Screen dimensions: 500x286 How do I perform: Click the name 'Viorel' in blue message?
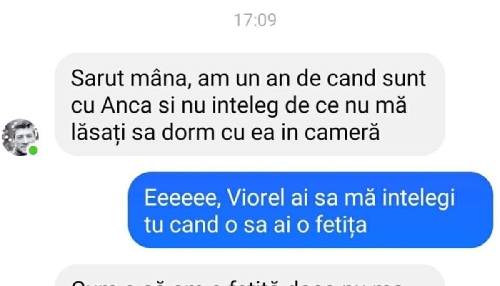(x=251, y=198)
